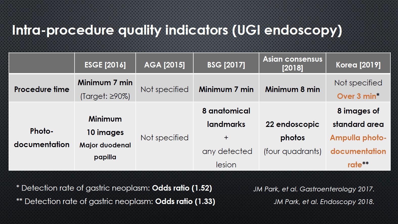Screen dimensions: 398x224
Task: Click '(Target: ≥90%)' under ESGE
Action: (x=105, y=96)
